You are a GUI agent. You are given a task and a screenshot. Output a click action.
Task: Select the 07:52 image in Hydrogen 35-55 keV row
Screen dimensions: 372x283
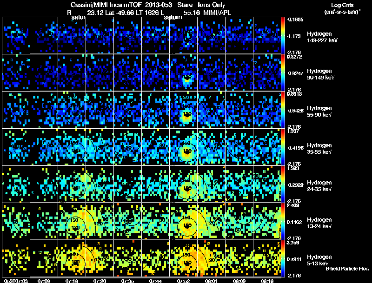click(183, 147)
